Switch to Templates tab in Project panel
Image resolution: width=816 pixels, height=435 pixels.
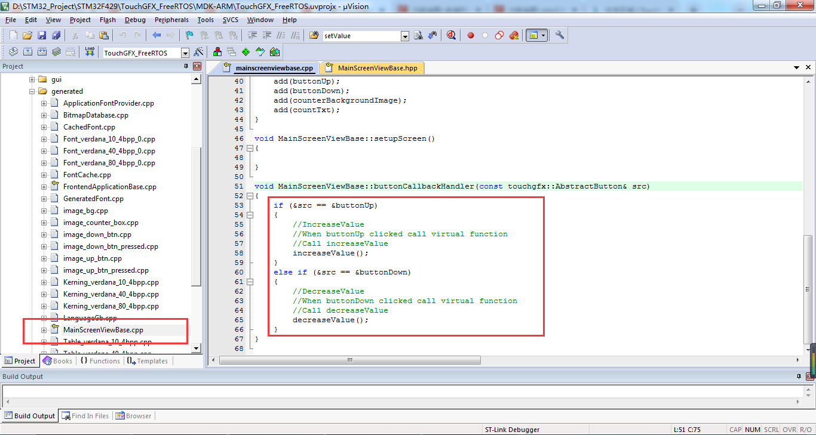click(148, 361)
